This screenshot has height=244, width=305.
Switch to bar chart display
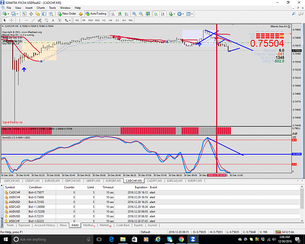pos(113,14)
